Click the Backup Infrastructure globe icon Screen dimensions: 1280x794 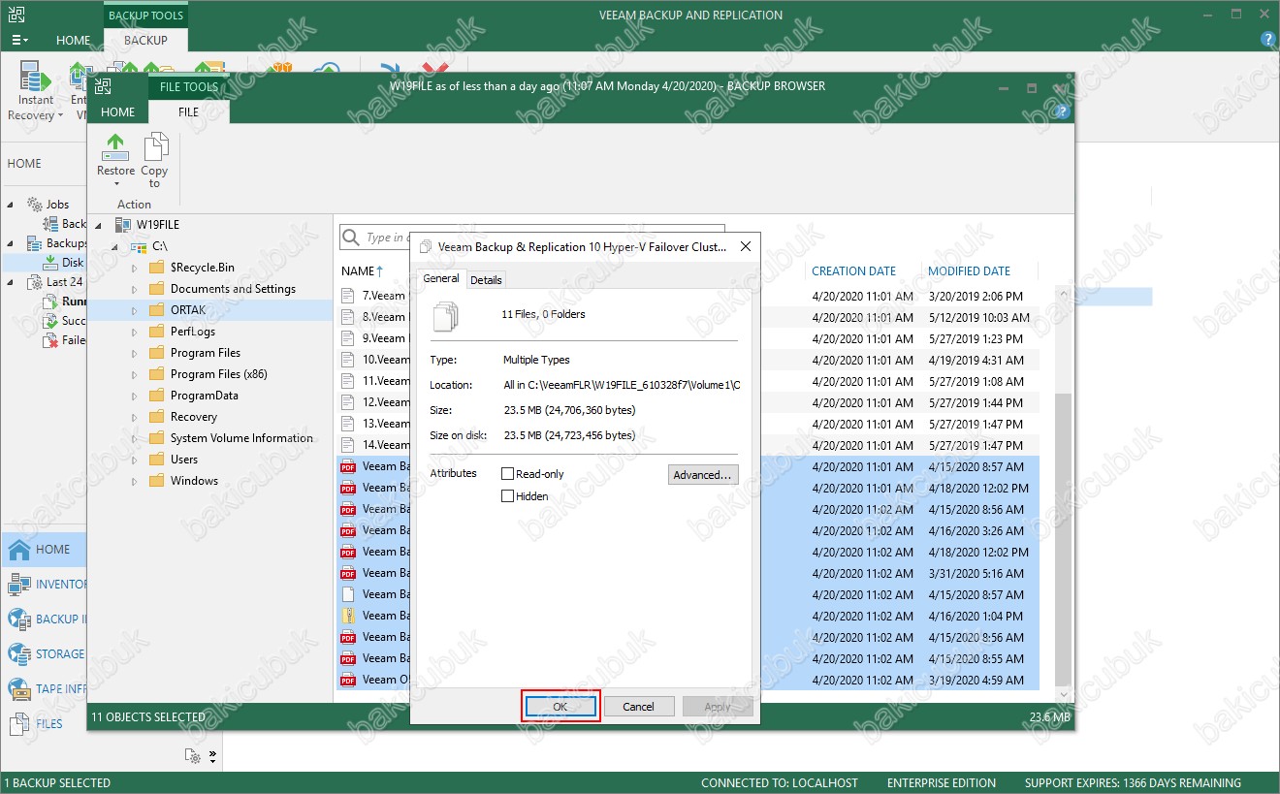coord(18,619)
